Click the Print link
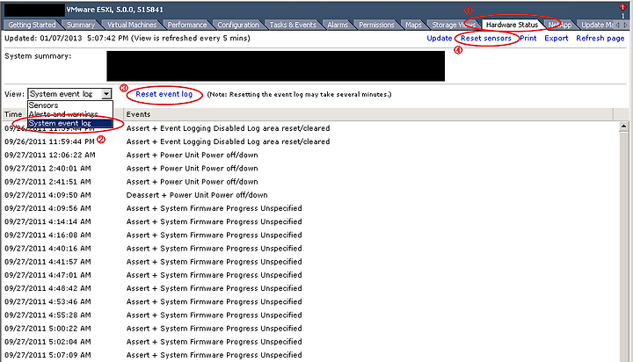This screenshot has width=633, height=362. [x=528, y=39]
